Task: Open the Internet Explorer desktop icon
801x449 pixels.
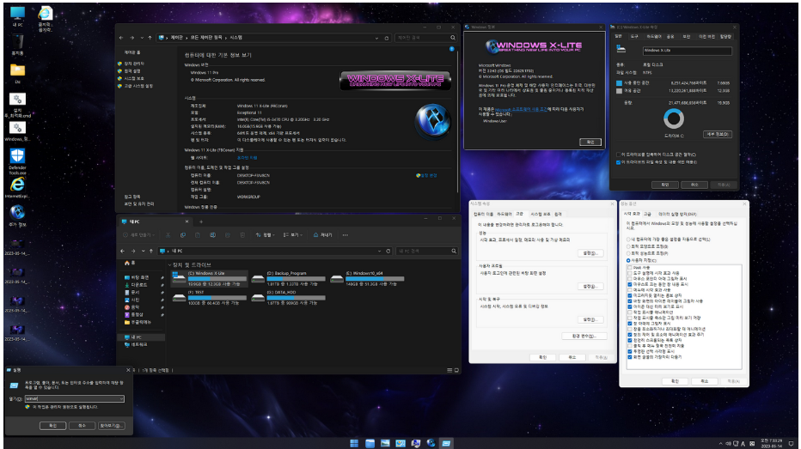Action: pyautogui.click(x=17, y=187)
